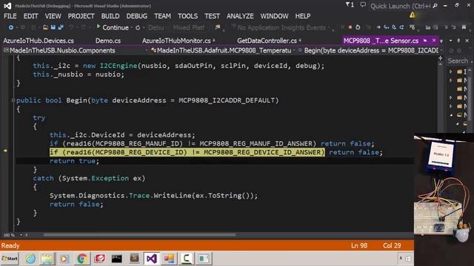Click the refresh icon next to Continue
The width and height of the screenshot is (474, 266).
tap(138, 27)
